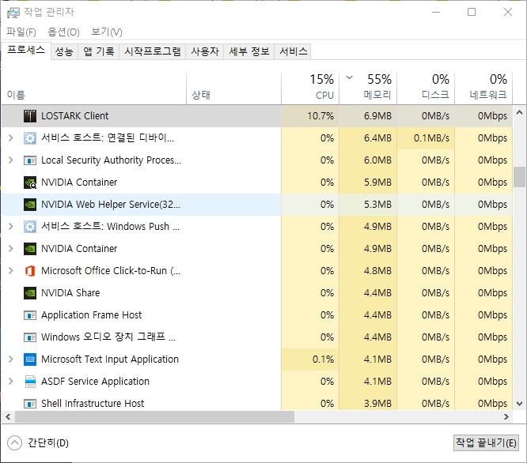Switch to the 서비스 tab
This screenshot has width=527, height=463.
coord(293,51)
